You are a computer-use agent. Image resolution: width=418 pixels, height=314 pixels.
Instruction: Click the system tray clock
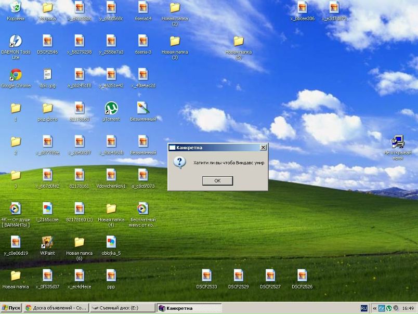pos(408,308)
